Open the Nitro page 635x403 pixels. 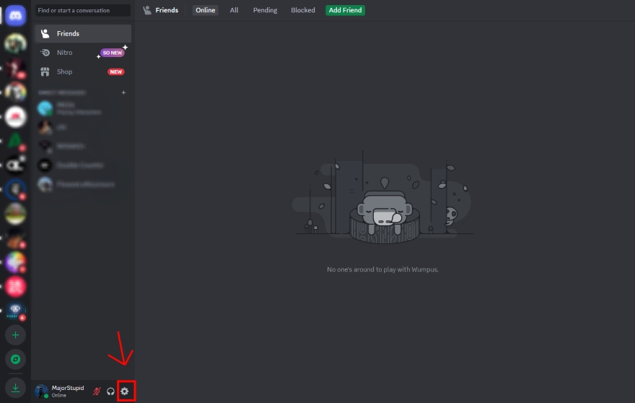pyautogui.click(x=82, y=53)
